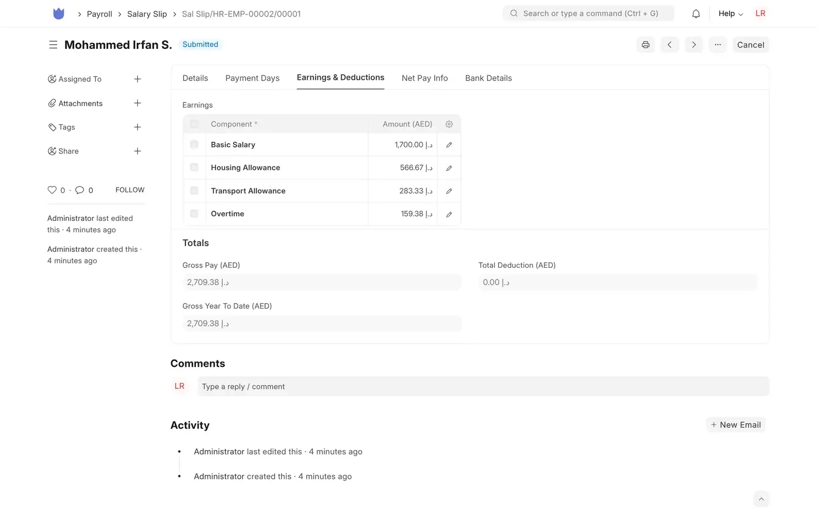Go to next salary slip arrow
The image size is (825, 515).
694,45
